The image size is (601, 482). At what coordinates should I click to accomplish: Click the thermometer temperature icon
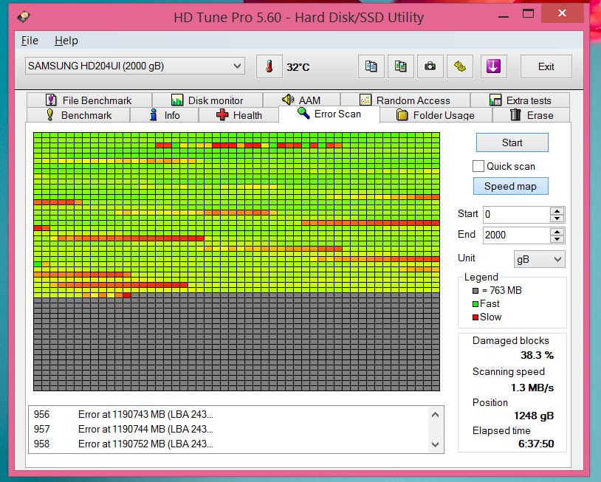[x=269, y=66]
